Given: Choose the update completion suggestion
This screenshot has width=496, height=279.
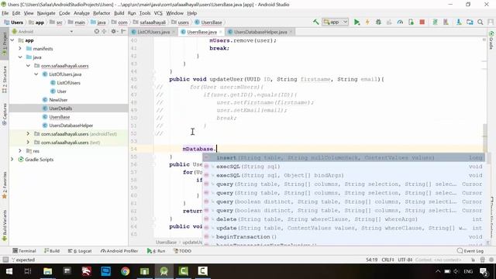Looking at the screenshot, I should 343,228.
